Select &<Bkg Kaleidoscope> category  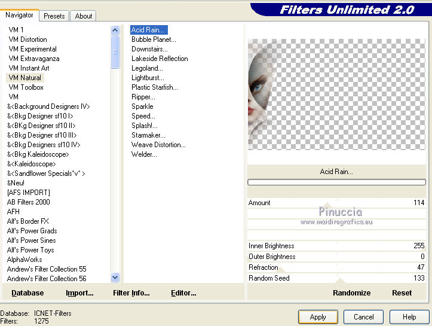[x=38, y=154]
